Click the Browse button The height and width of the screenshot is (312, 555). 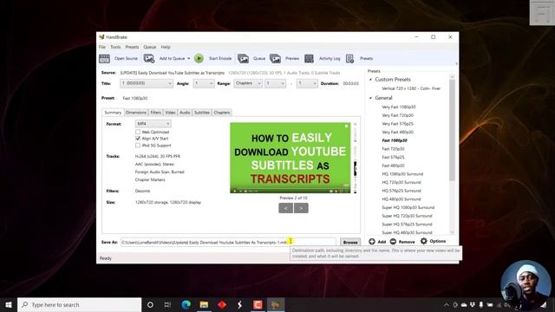(x=350, y=243)
